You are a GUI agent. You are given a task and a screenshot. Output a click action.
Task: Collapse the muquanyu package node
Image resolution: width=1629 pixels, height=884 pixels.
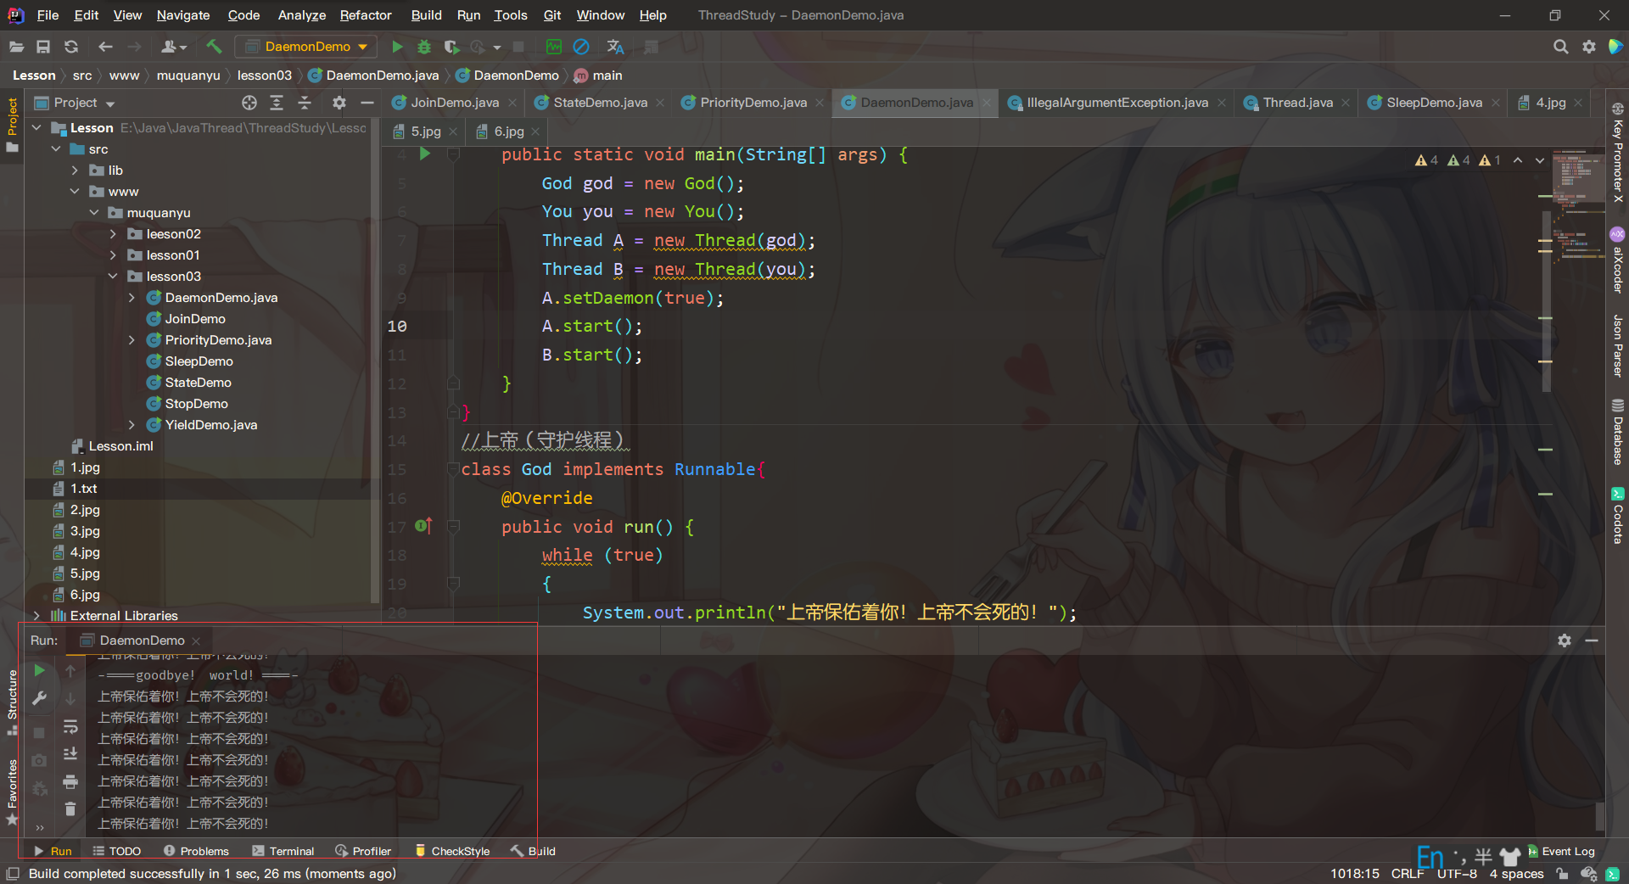point(94,213)
